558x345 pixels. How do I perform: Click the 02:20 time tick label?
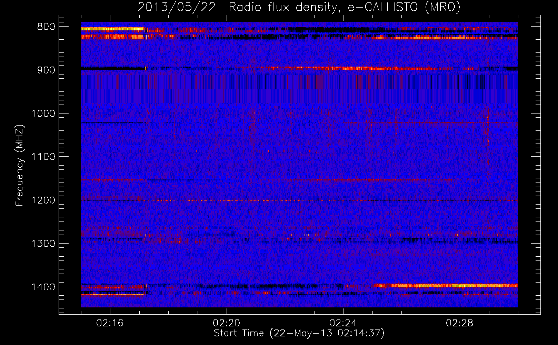227,323
